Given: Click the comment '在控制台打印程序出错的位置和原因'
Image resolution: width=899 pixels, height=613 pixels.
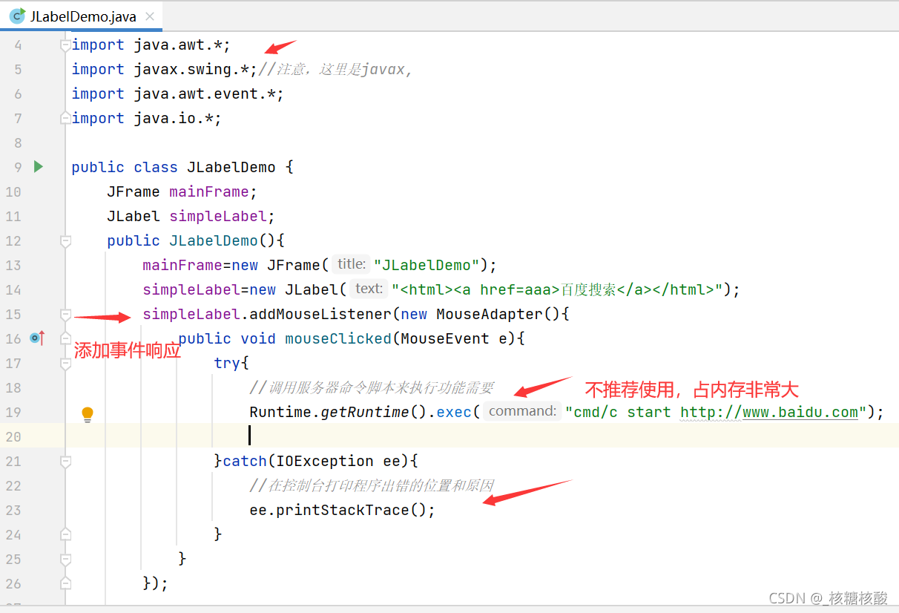Looking at the screenshot, I should pyautogui.click(x=372, y=485).
